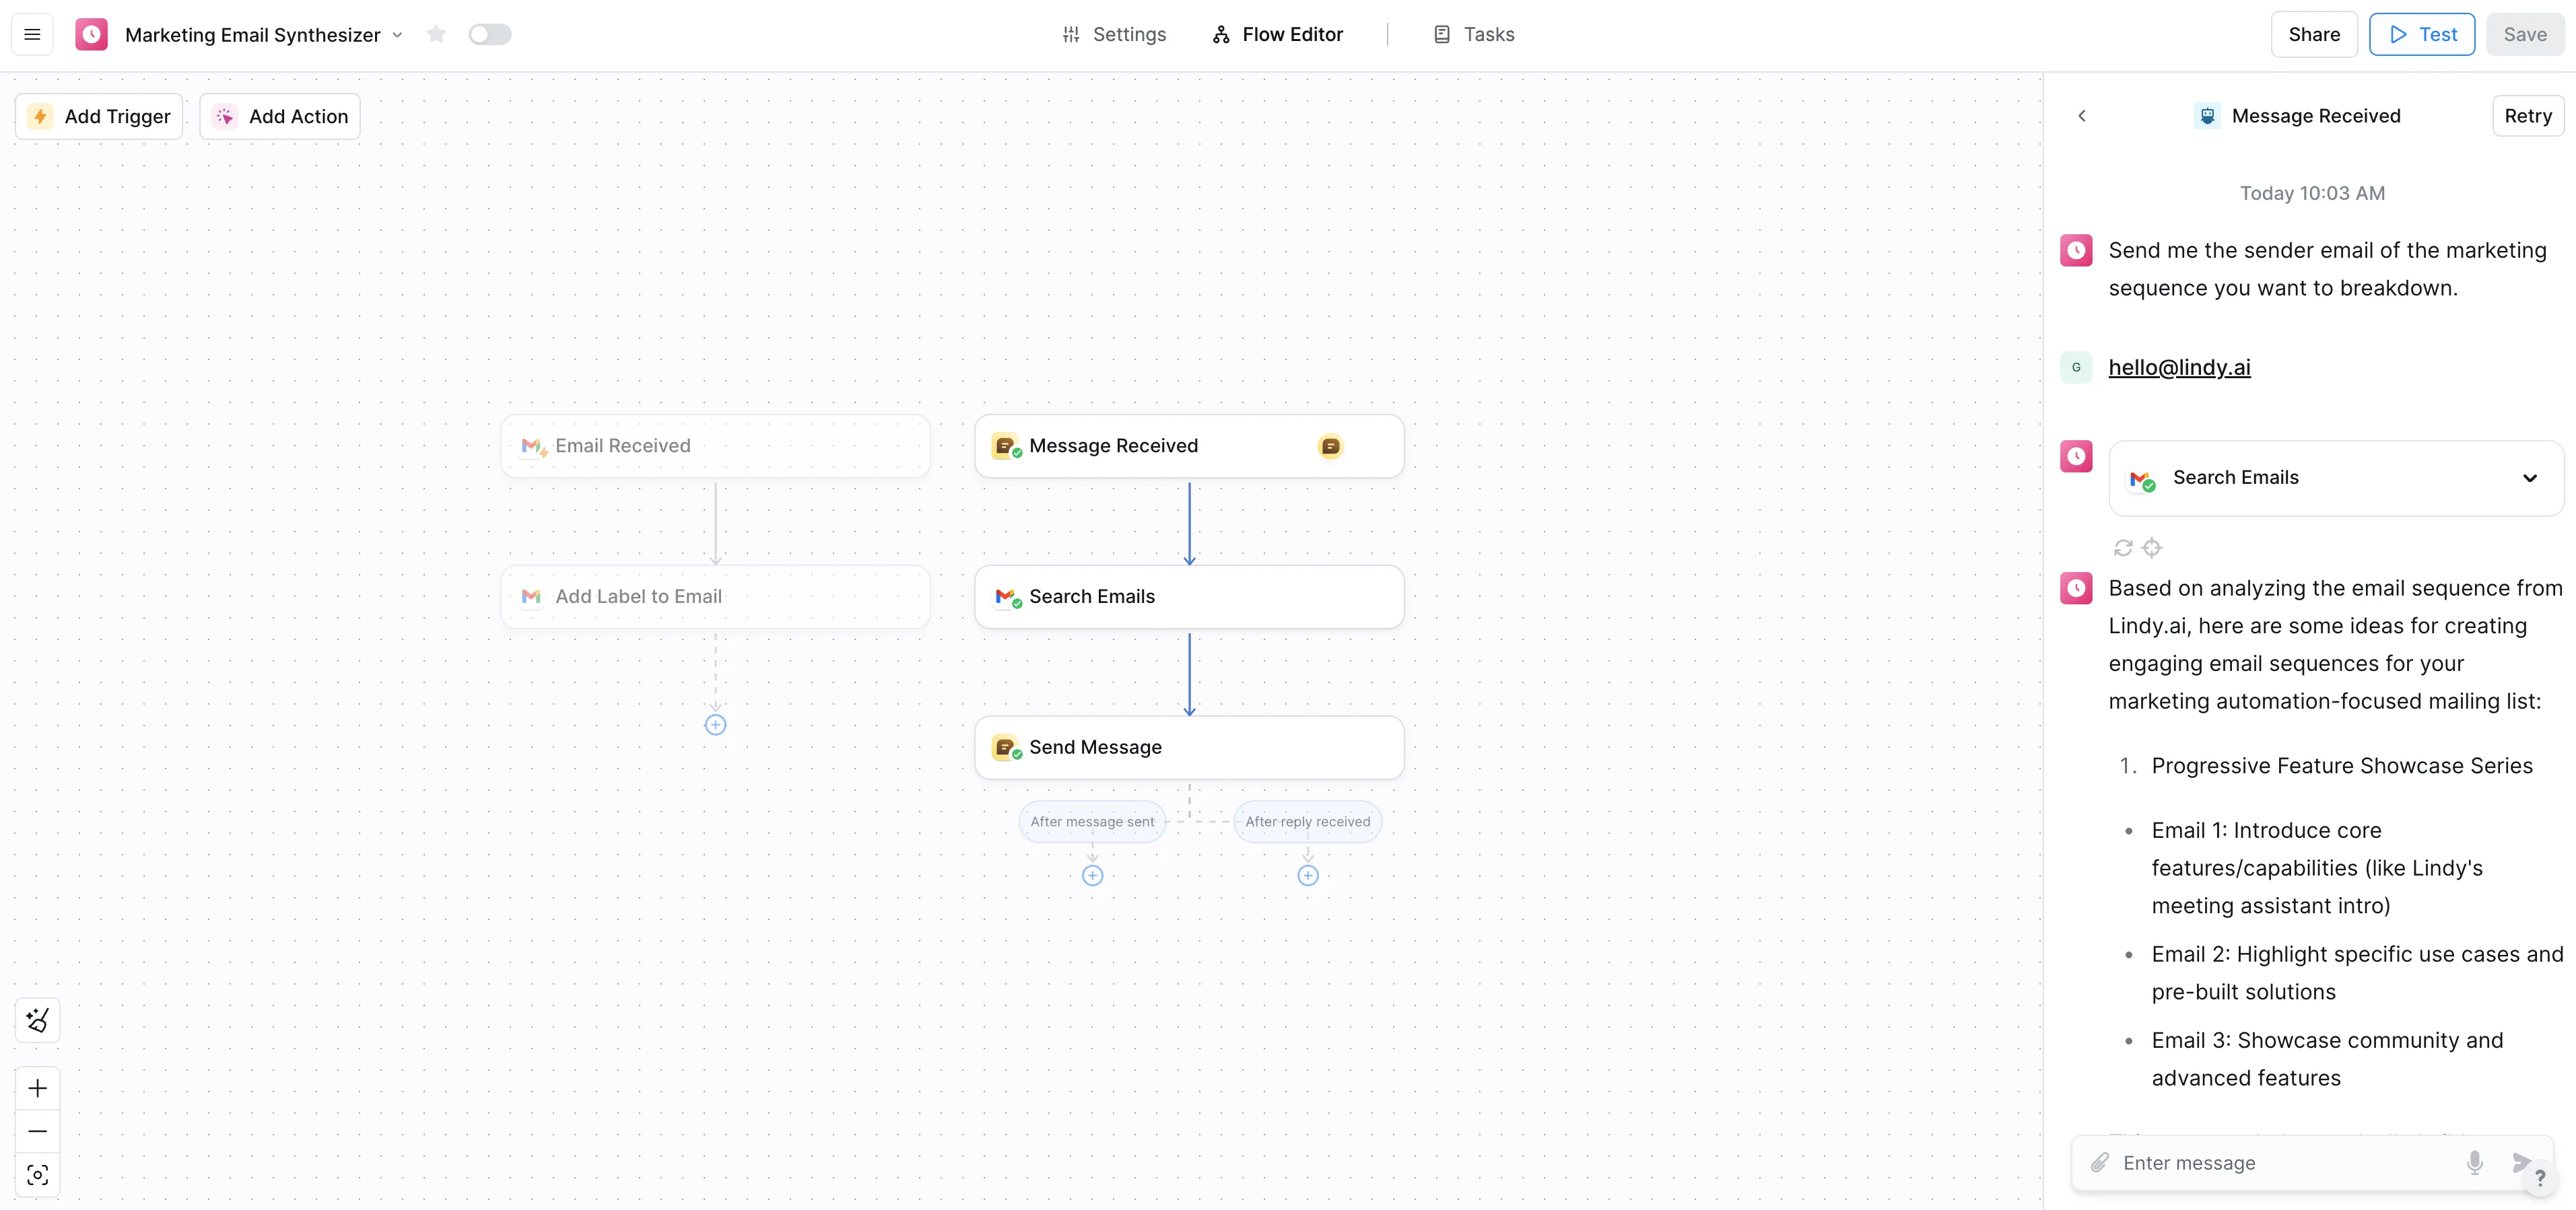Open the agent name dropdown chevron
The width and height of the screenshot is (2576, 1210).
(x=397, y=35)
